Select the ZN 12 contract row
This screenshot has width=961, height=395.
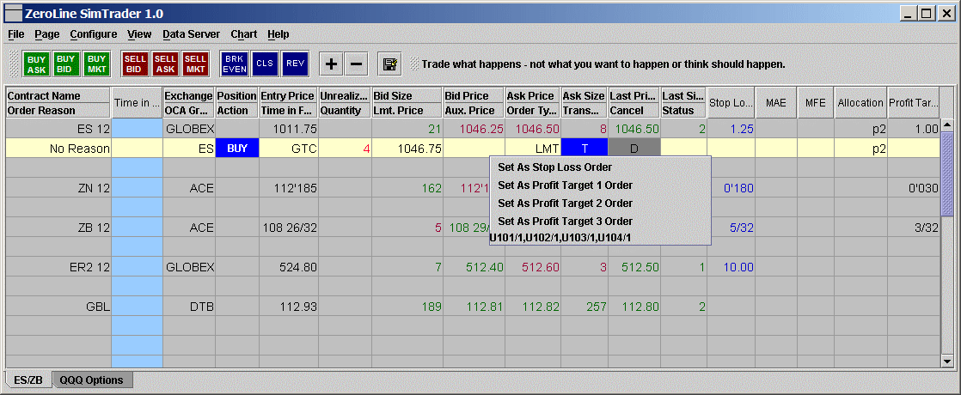(473, 188)
